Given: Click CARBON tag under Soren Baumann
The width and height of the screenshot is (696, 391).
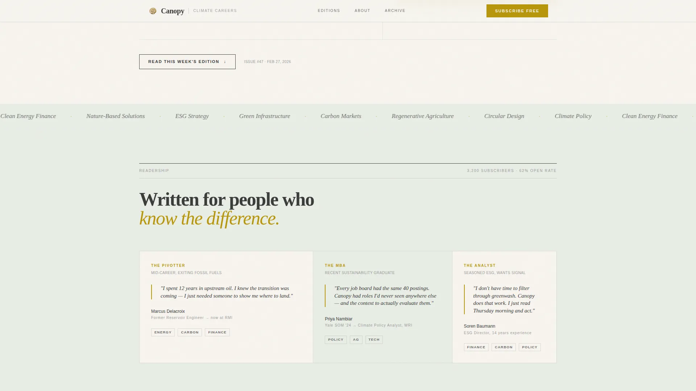Looking at the screenshot, I should point(504,347).
